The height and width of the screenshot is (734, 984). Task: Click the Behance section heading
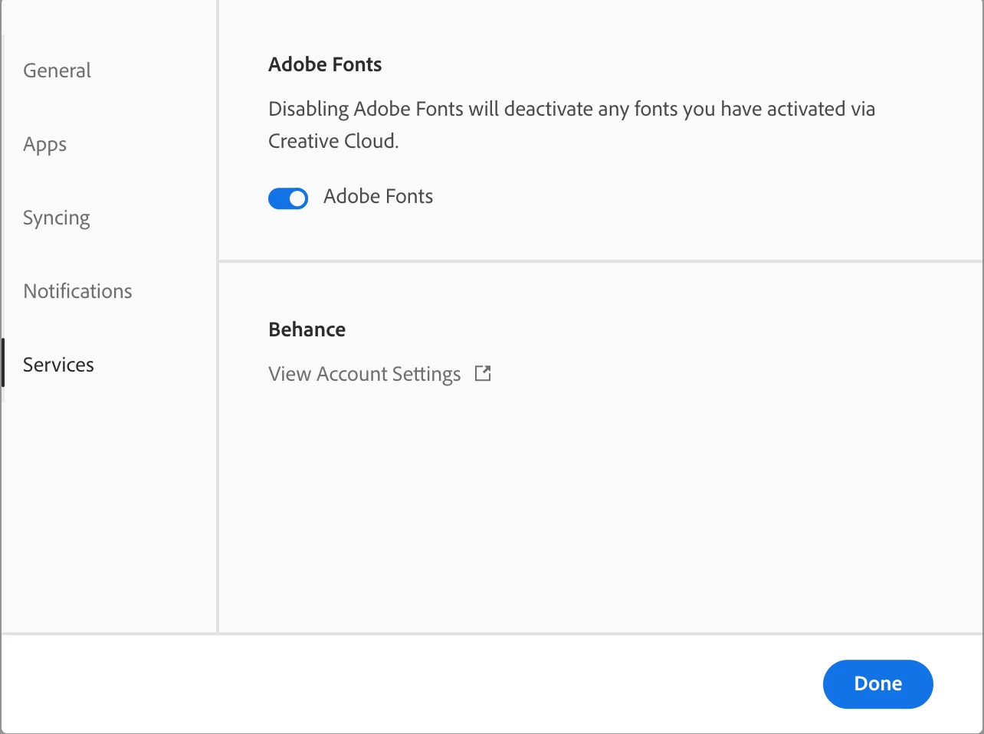point(307,329)
